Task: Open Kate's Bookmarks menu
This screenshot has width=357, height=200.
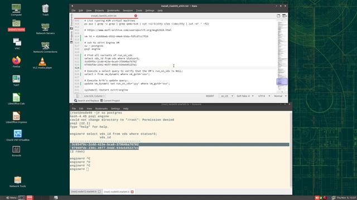Action: [x=113, y=11]
